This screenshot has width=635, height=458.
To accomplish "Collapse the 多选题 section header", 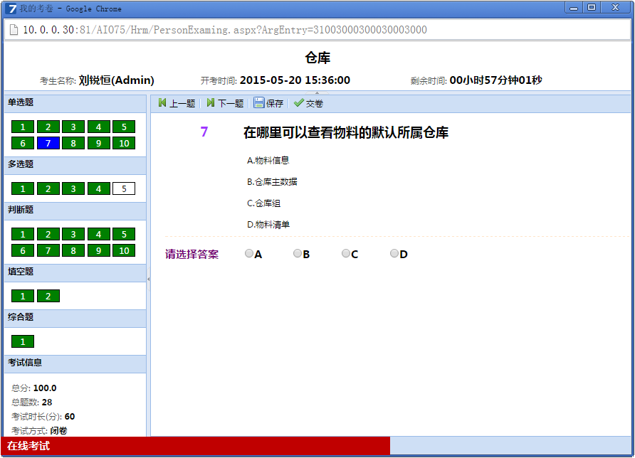I will 75,165.
